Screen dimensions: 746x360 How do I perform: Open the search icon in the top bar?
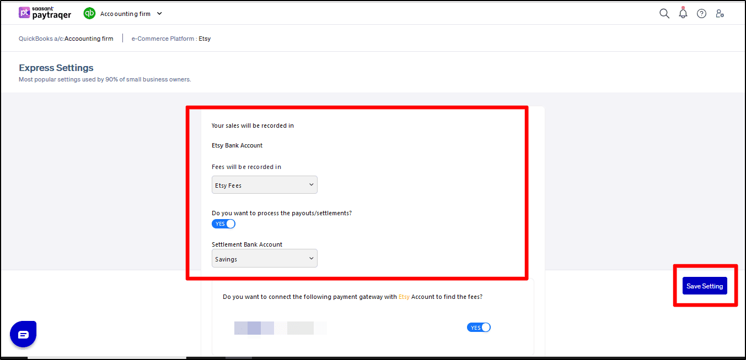664,13
